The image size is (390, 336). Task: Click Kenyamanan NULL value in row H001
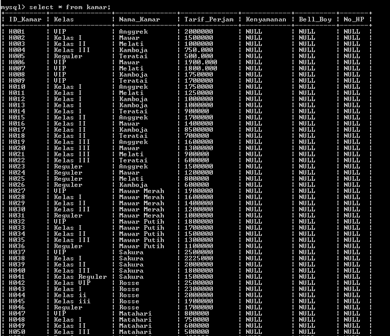254,32
